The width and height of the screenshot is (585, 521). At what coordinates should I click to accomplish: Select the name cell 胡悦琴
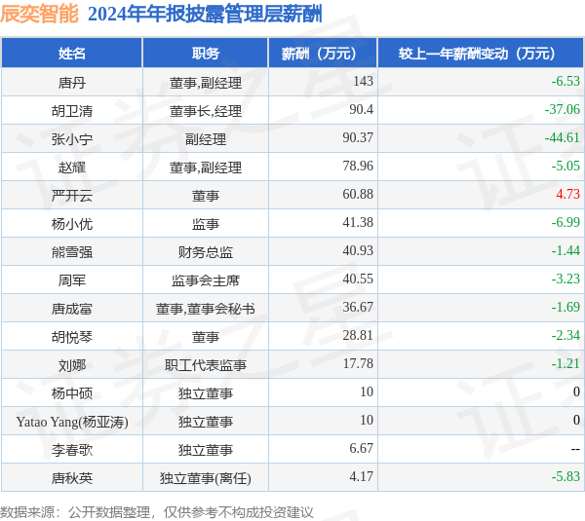pos(72,337)
